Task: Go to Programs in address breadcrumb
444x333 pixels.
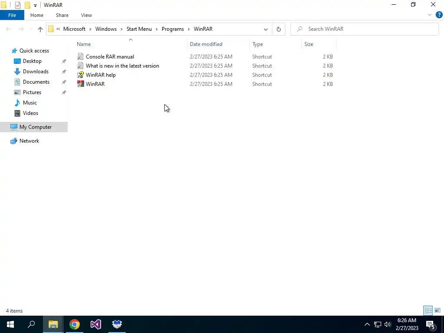Action: click(x=173, y=29)
